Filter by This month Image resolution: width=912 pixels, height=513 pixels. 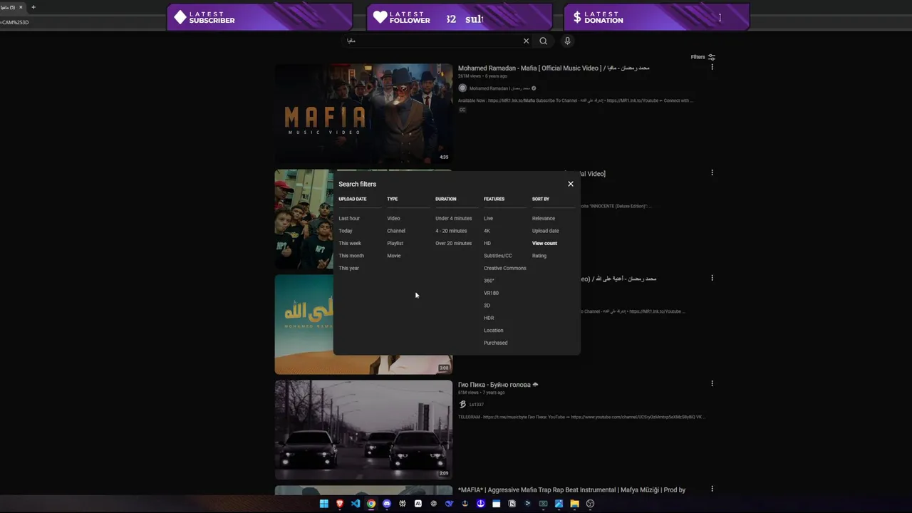click(351, 256)
